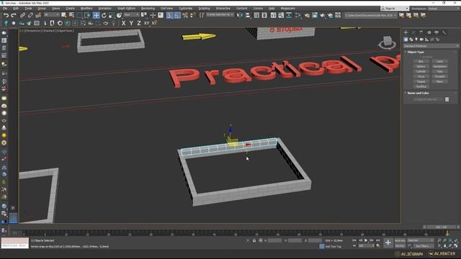Image resolution: width=461 pixels, height=259 pixels.
Task: Click the X coordinate input field
Action: pyautogui.click(x=275, y=240)
